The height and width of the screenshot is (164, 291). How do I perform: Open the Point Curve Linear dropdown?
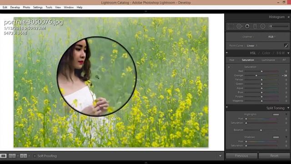click(252, 46)
